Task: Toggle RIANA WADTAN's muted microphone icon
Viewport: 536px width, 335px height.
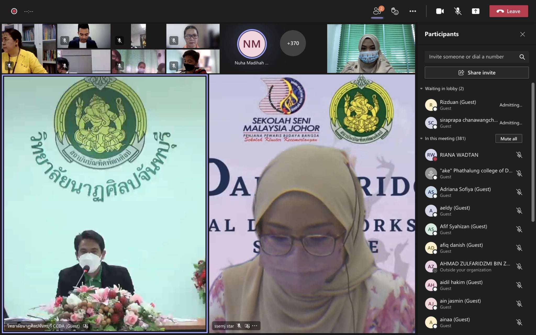Action: (x=519, y=155)
